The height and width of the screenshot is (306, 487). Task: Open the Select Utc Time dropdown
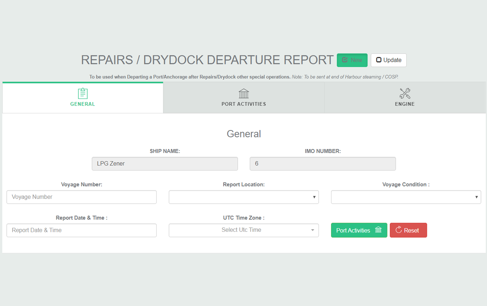pyautogui.click(x=243, y=230)
